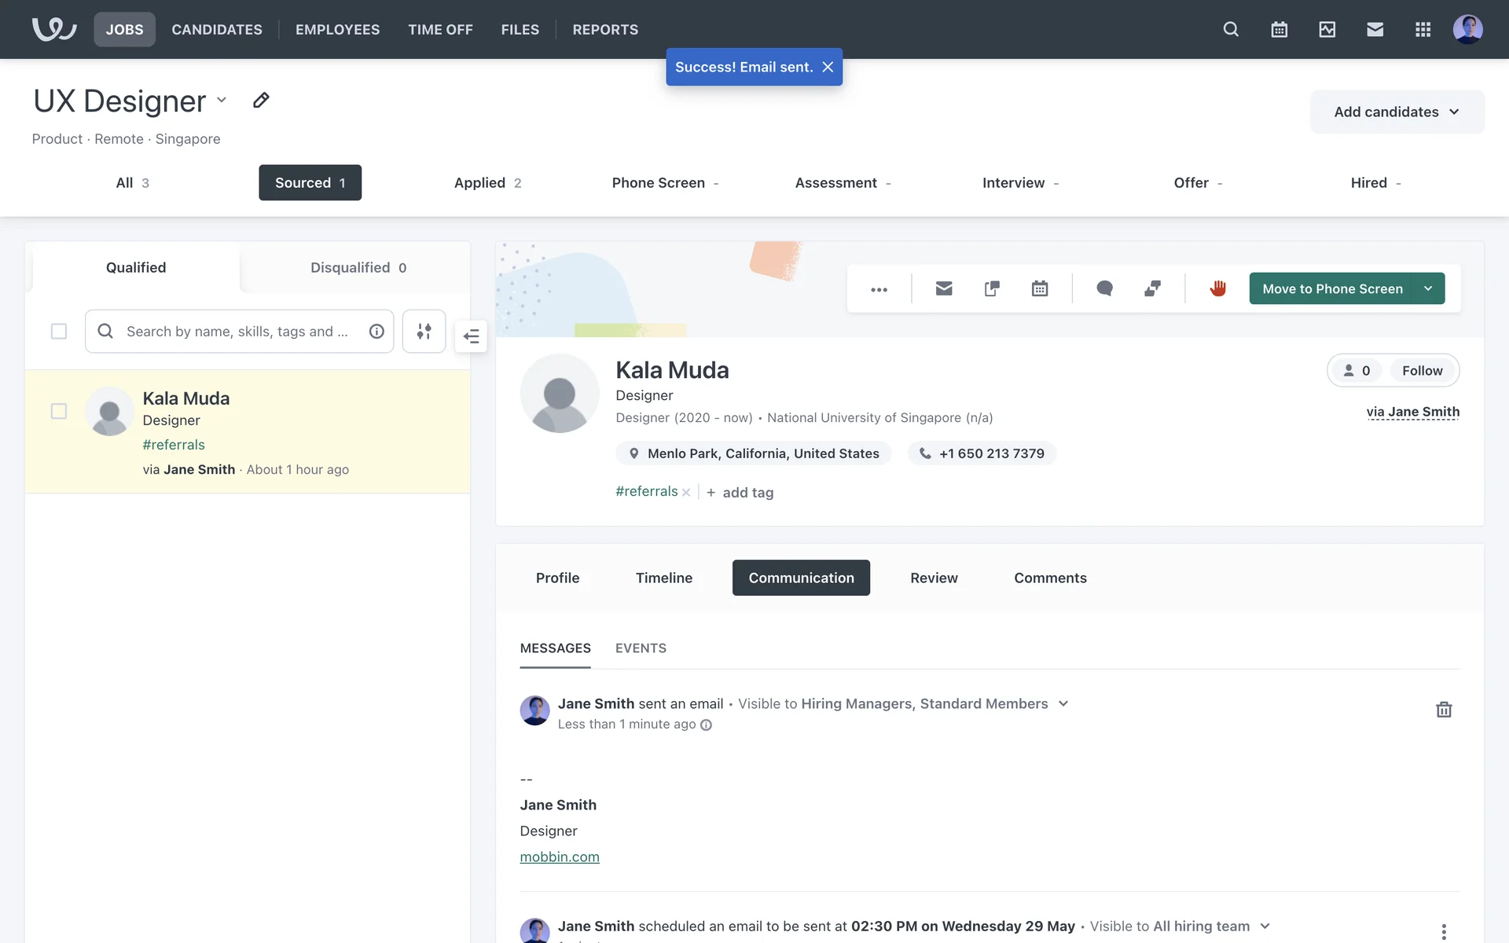Click the red hand disqualify icon
This screenshot has height=943, width=1509.
click(x=1217, y=288)
